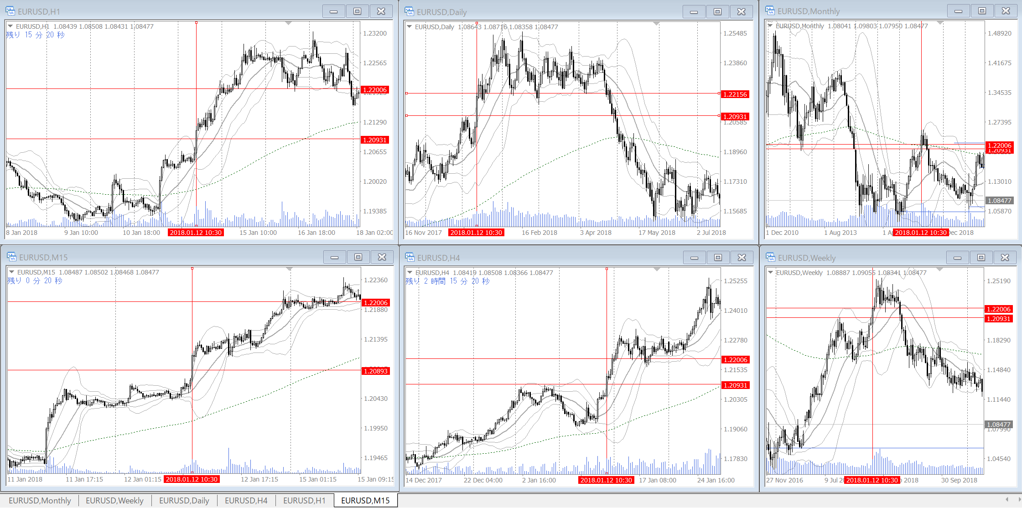
Task: Switch to the EURUSD,H4 tab
Action: [246, 500]
